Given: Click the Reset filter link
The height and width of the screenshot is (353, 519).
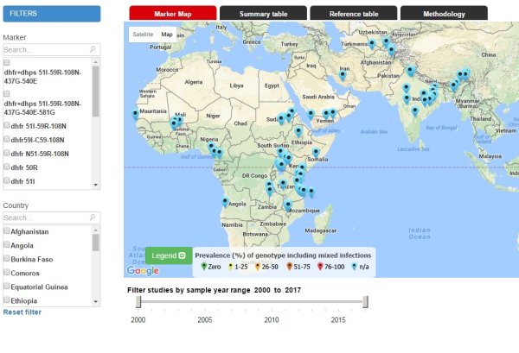Looking at the screenshot, I should (x=22, y=312).
